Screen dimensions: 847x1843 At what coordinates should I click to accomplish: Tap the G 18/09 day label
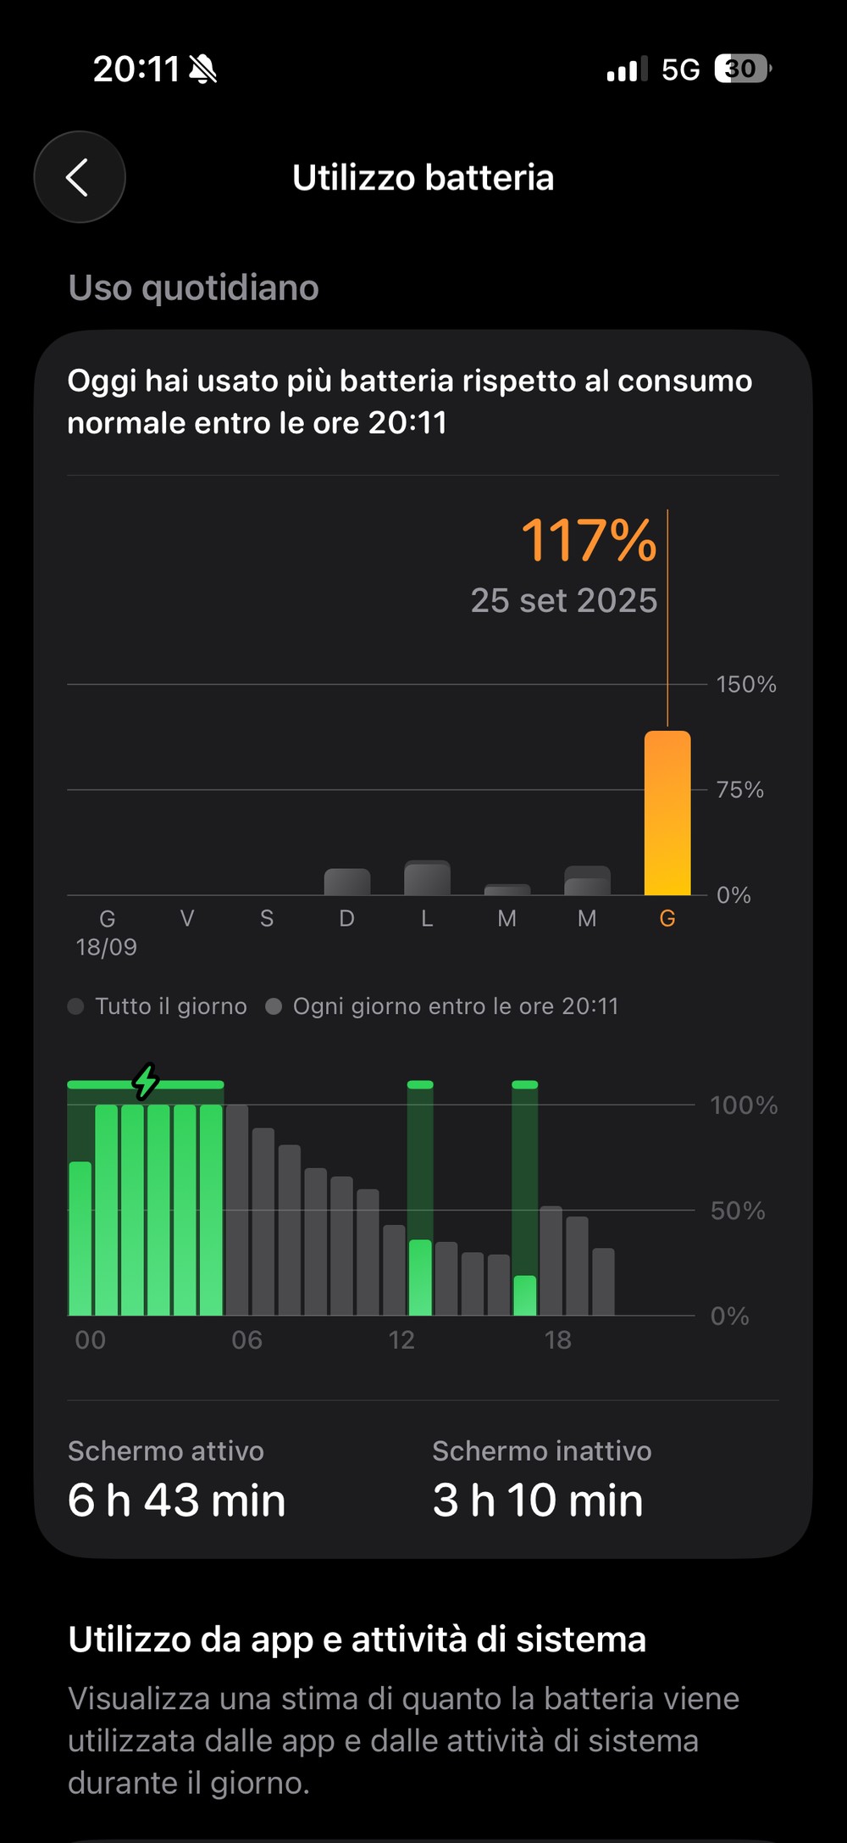coord(107,931)
